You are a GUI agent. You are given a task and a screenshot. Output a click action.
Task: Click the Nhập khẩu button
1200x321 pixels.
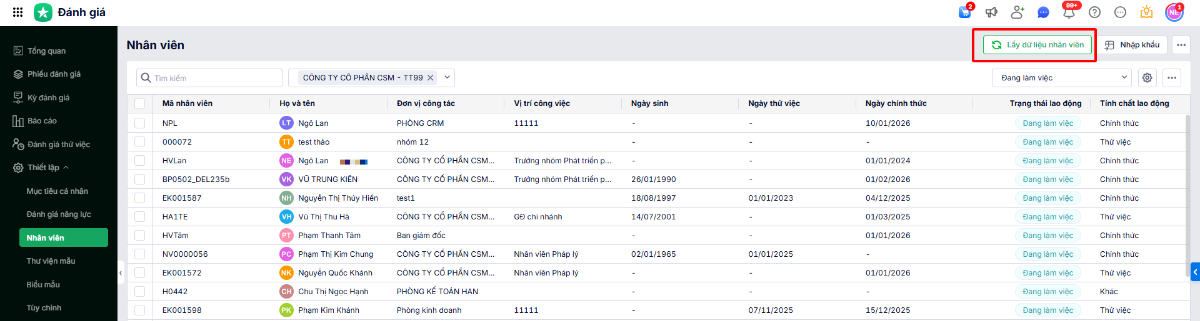click(x=1132, y=45)
